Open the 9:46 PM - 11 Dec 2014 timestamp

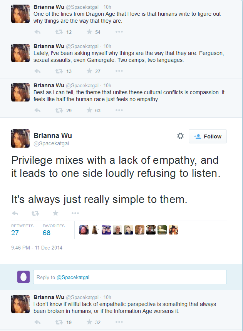pos(37,248)
